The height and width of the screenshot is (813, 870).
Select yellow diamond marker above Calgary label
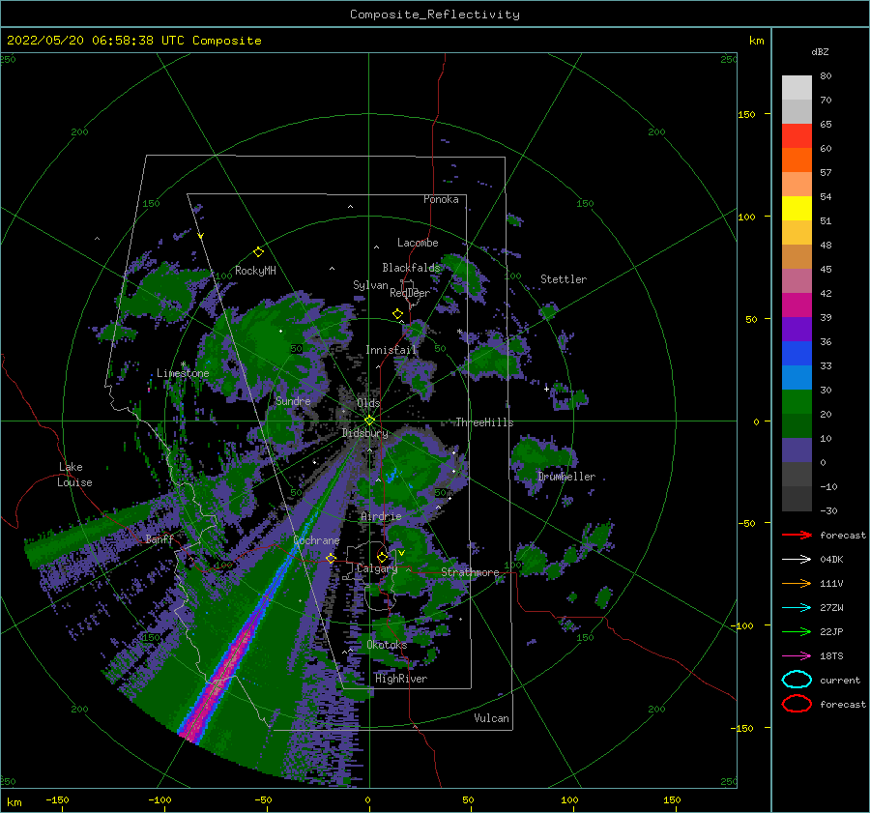pos(382,557)
